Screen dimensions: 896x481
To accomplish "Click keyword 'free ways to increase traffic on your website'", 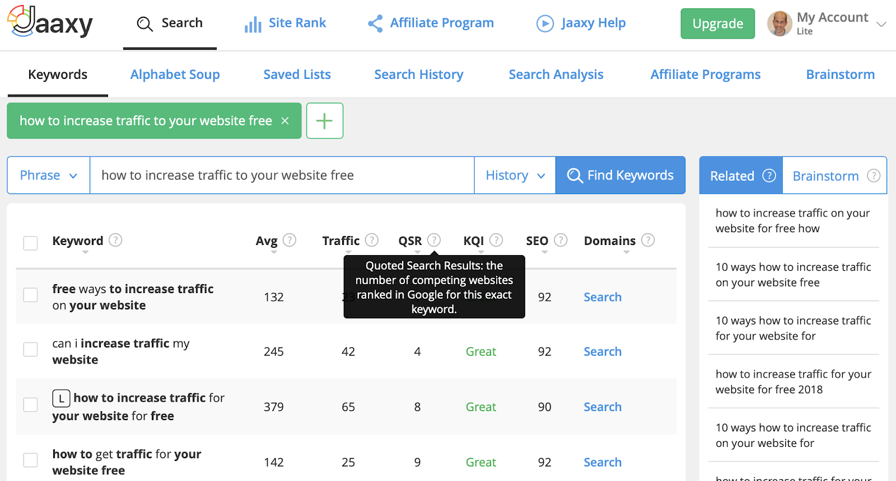I will [133, 297].
